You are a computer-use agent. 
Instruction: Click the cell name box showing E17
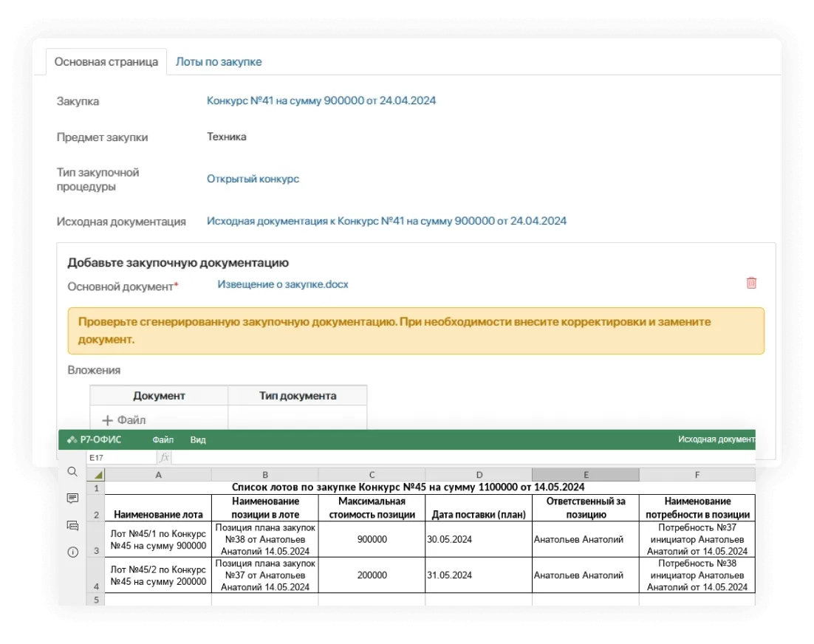pyautogui.click(x=118, y=458)
